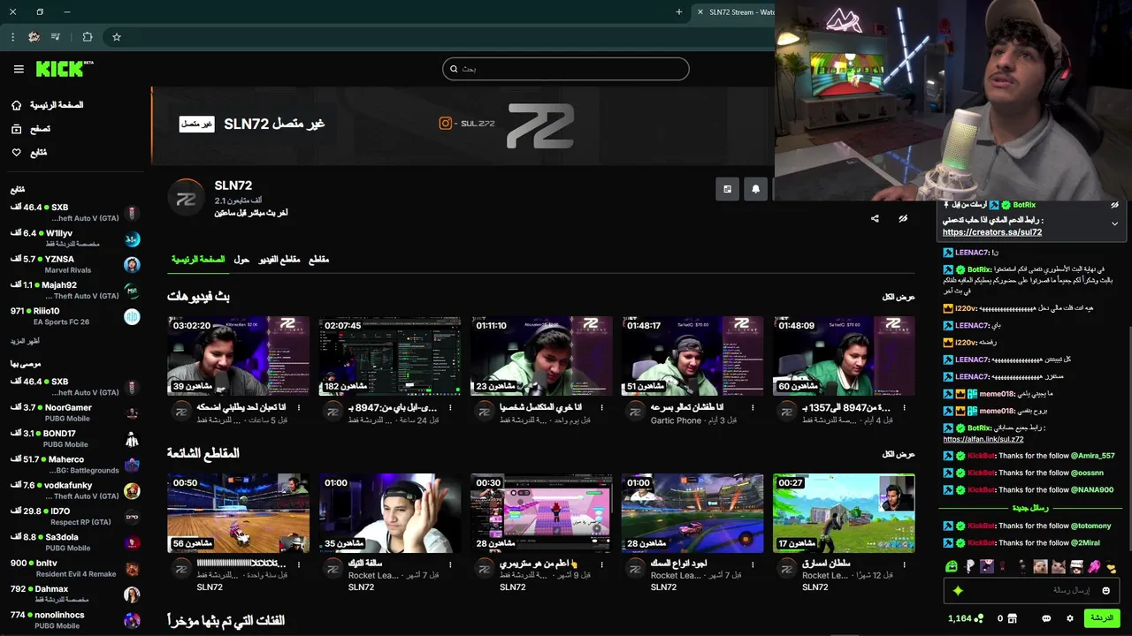Bookmark this page with the star icon
Viewport: 1132px width, 636px height.
(116, 37)
